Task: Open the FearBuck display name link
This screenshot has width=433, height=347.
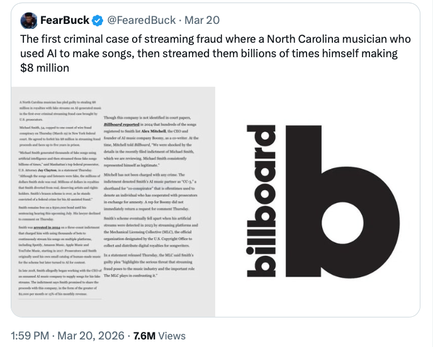Action: 65,20
